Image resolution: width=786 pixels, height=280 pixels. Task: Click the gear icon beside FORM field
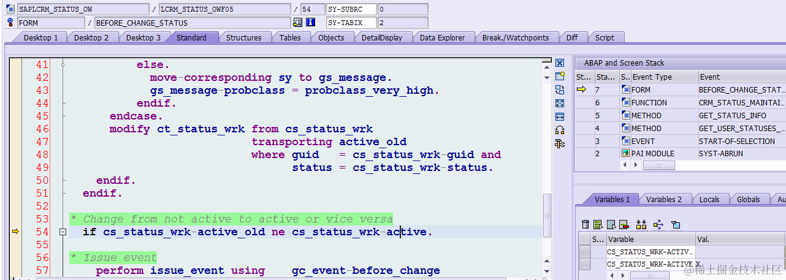pos(10,23)
